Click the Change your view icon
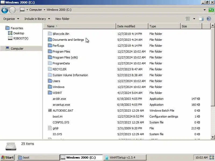The width and height of the screenshot is (215, 161). click(x=188, y=19)
